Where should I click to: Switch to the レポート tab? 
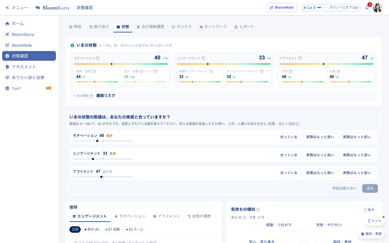pos(244,27)
